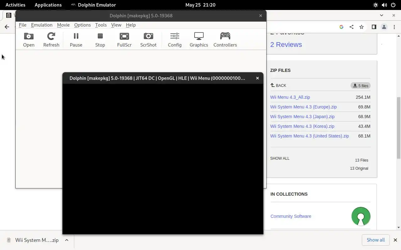
Task: Toggle the browser side panel
Action: click(x=374, y=27)
